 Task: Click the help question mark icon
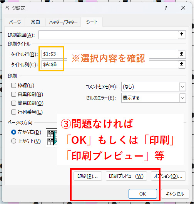(x=166, y=8)
